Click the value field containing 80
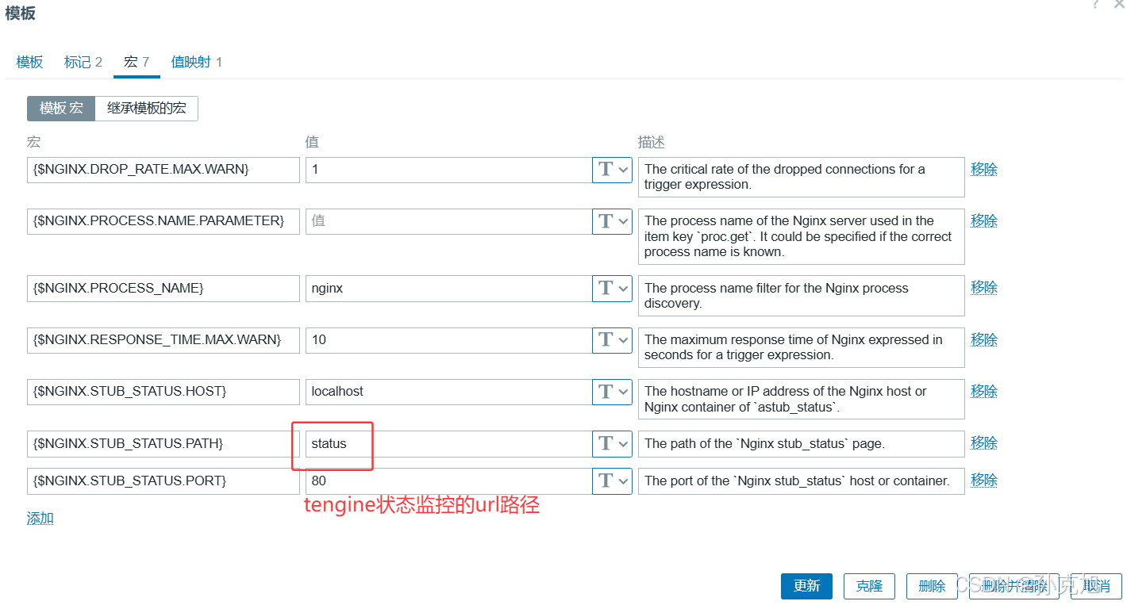1127x605 pixels. 448,481
